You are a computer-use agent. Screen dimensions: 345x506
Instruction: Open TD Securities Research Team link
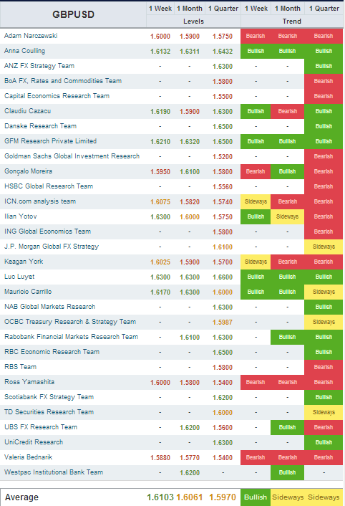[49, 412]
